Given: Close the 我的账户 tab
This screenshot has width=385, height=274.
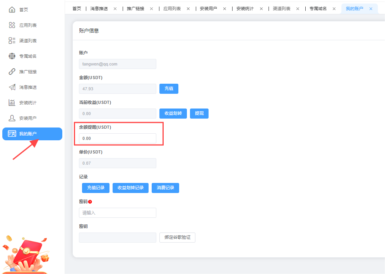Looking at the screenshot, I should (371, 9).
